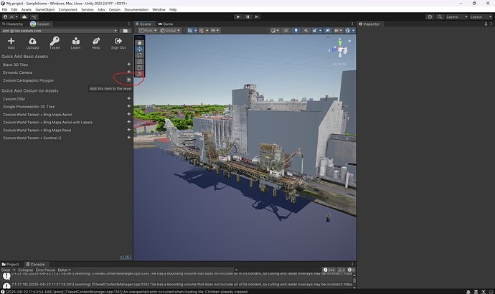Open Cesium panel three-dot options menu
Screen dimensions: 495x294
point(129,24)
